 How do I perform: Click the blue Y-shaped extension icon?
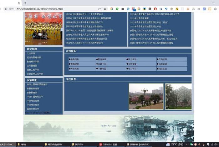point(166,9)
